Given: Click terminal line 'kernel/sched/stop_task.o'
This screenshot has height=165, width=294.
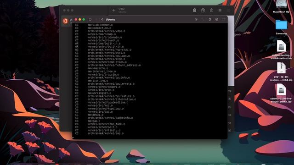Looking at the screenshot, I should pyautogui.click(x=106, y=124).
